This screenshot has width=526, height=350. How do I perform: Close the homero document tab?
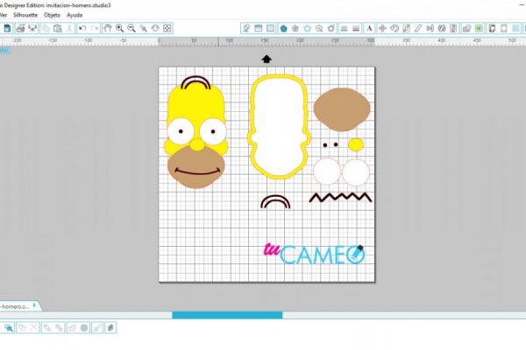[x=34, y=305]
